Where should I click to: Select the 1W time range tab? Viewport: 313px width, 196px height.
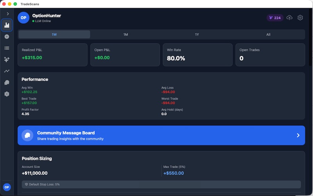pyautogui.click(x=54, y=34)
